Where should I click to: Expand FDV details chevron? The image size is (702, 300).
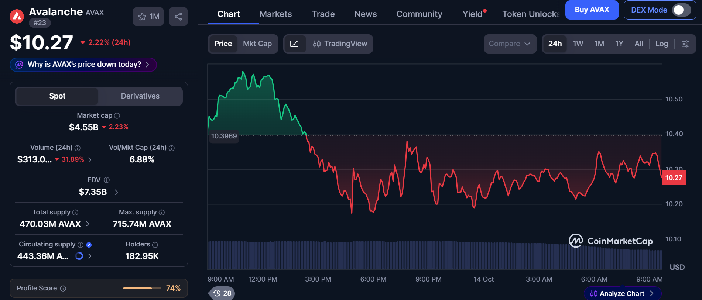(116, 192)
